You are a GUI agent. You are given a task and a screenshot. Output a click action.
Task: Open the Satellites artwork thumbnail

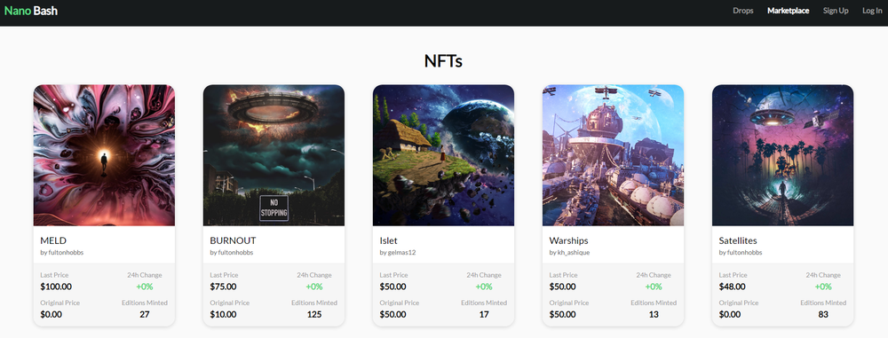tap(782, 155)
